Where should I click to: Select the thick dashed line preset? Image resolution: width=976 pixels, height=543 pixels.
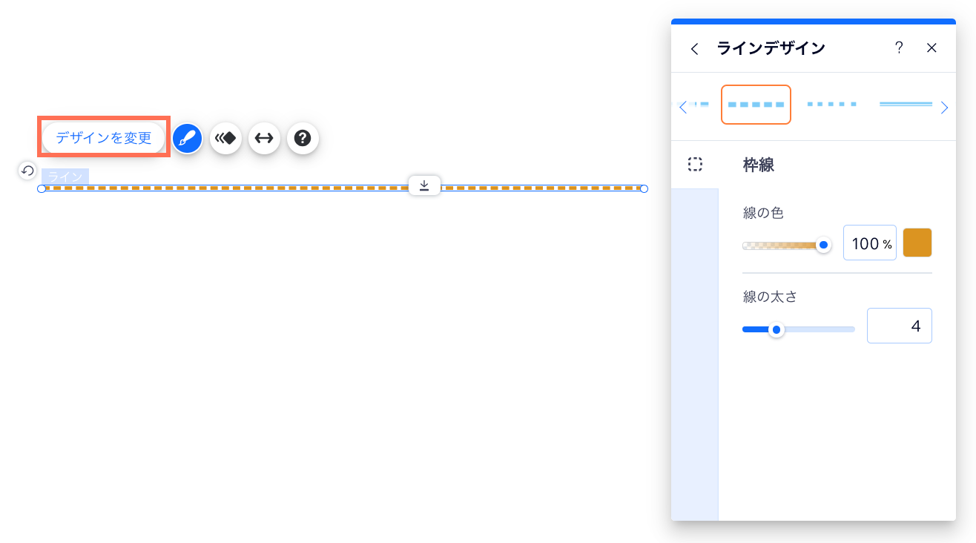click(x=756, y=105)
